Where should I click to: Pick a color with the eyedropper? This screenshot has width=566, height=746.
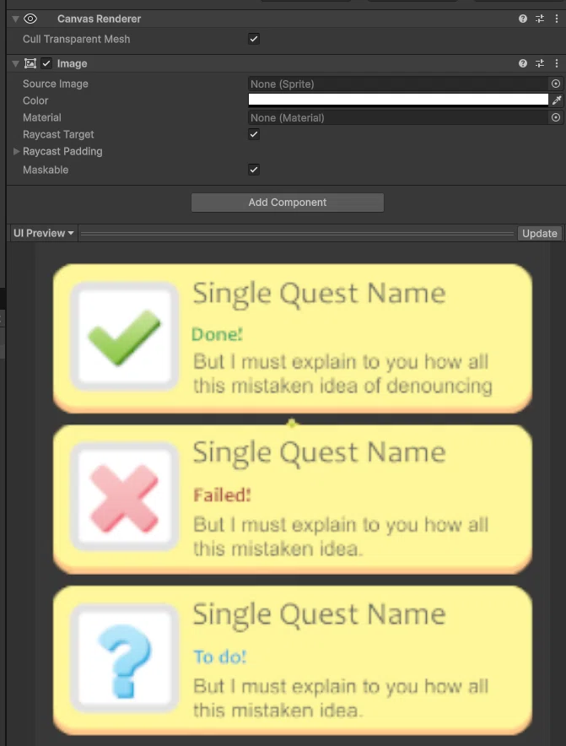point(557,100)
